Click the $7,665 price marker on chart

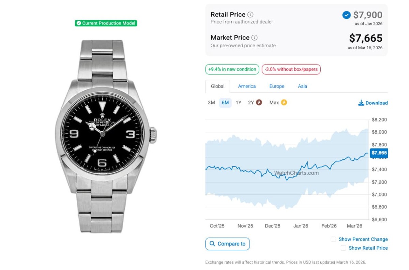[379, 153]
